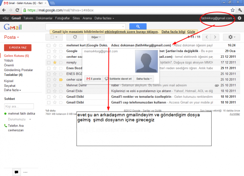The image size is (244, 176).
Task: Open Gönderilmiş Postalar folder
Action: [18, 70]
